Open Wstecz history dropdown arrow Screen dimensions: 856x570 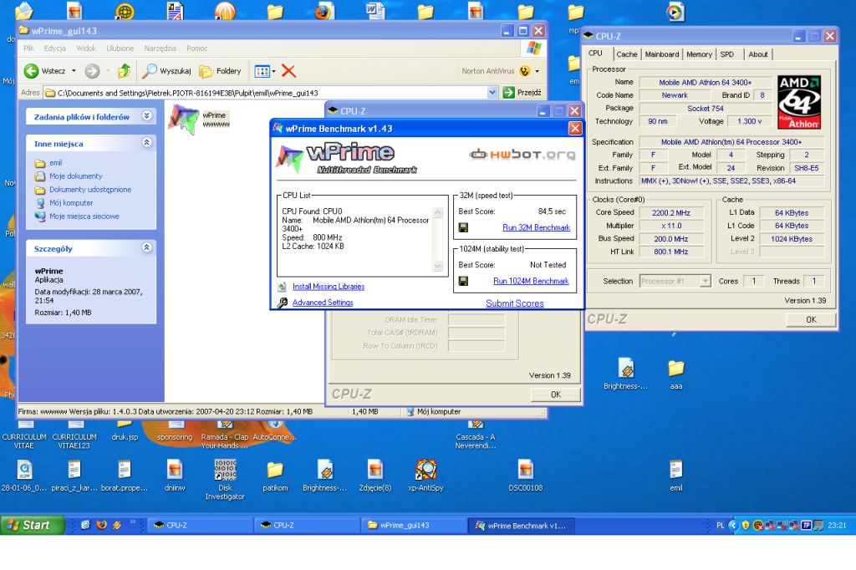click(x=74, y=71)
